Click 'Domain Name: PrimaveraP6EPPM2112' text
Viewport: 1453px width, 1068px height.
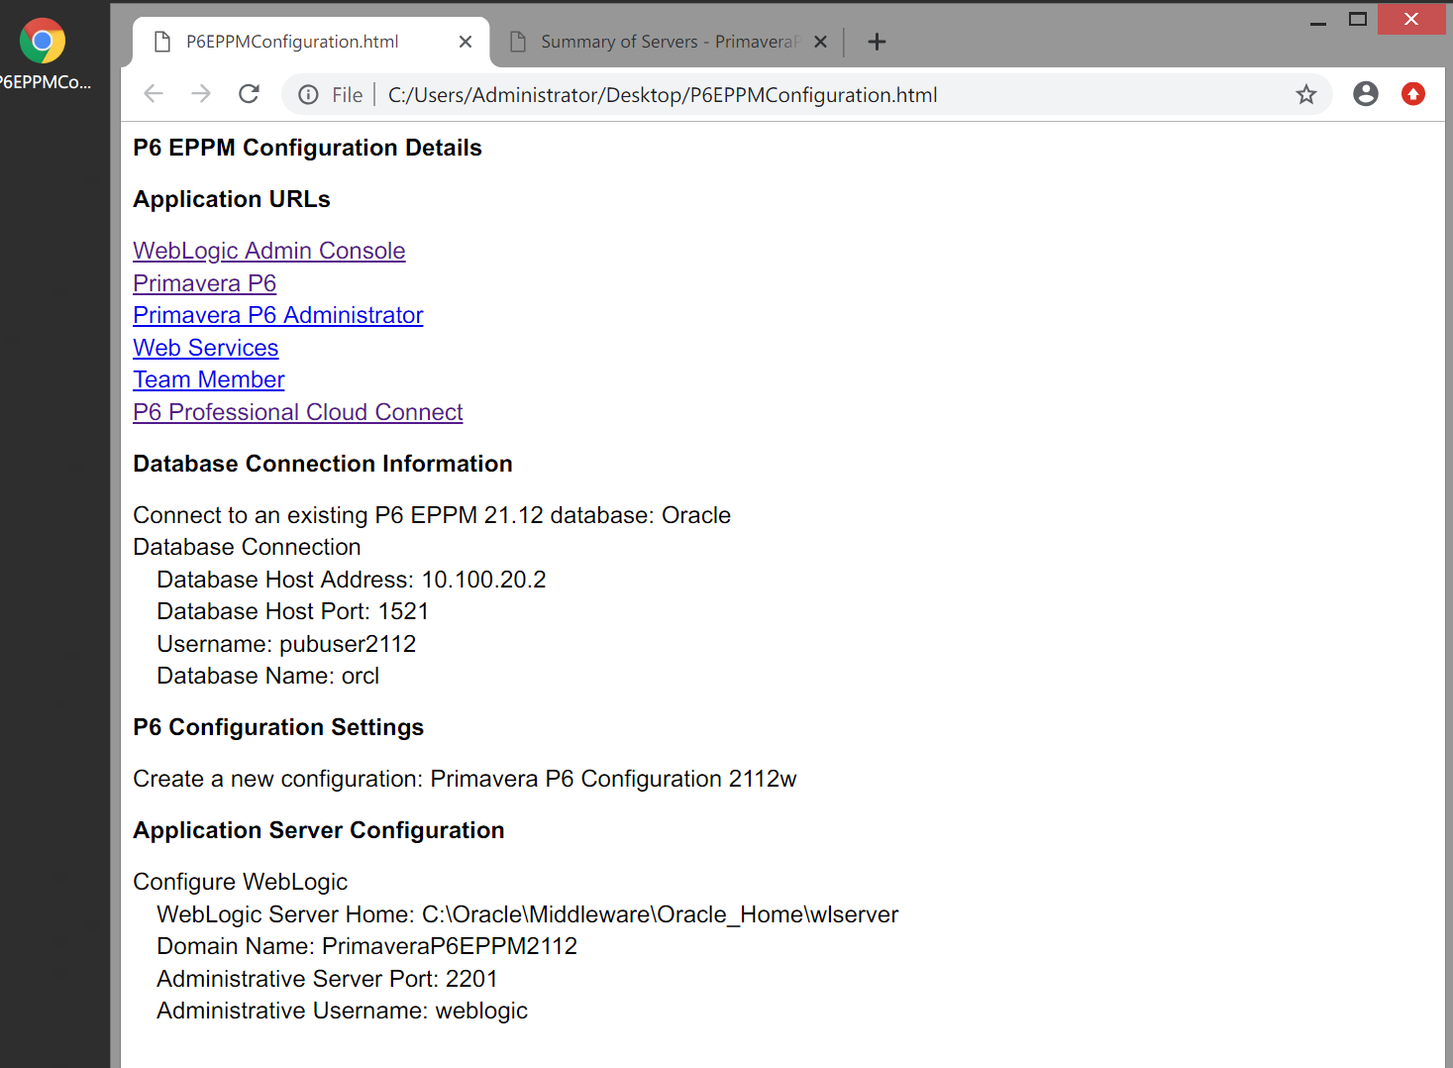click(x=367, y=946)
